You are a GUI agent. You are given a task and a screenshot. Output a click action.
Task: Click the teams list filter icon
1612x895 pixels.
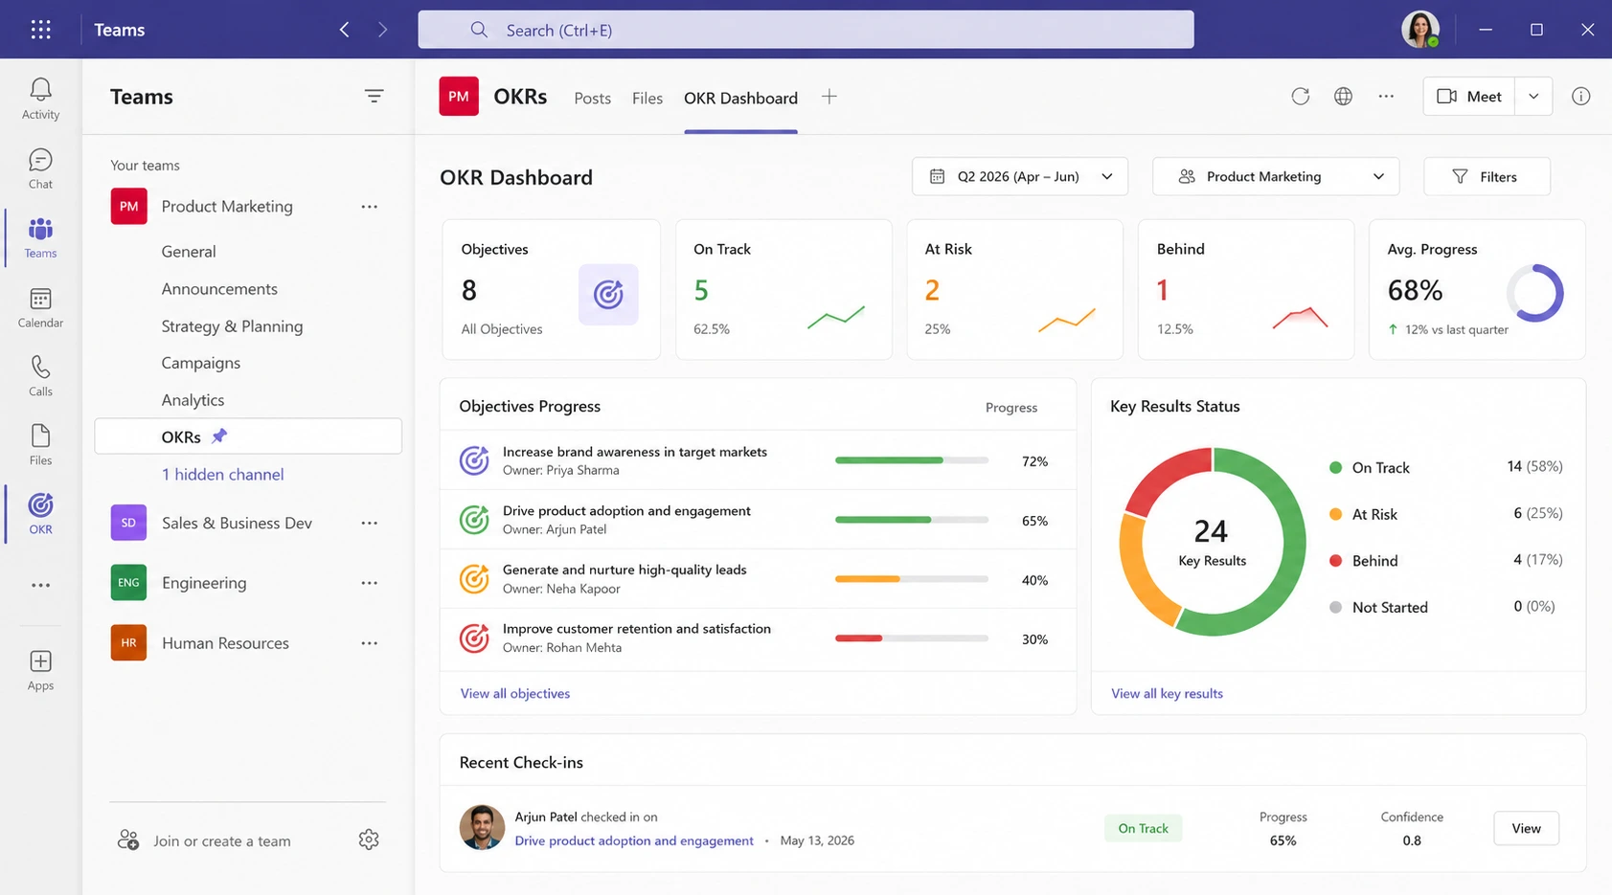tap(374, 96)
